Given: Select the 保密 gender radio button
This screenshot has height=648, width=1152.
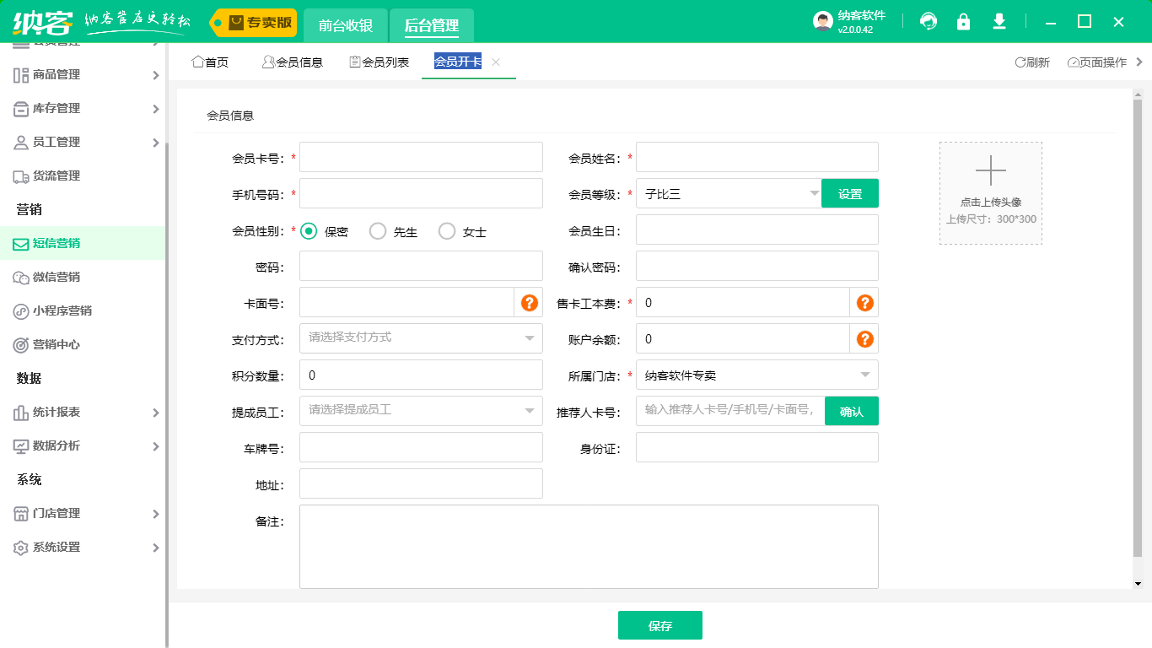Looking at the screenshot, I should click(310, 231).
